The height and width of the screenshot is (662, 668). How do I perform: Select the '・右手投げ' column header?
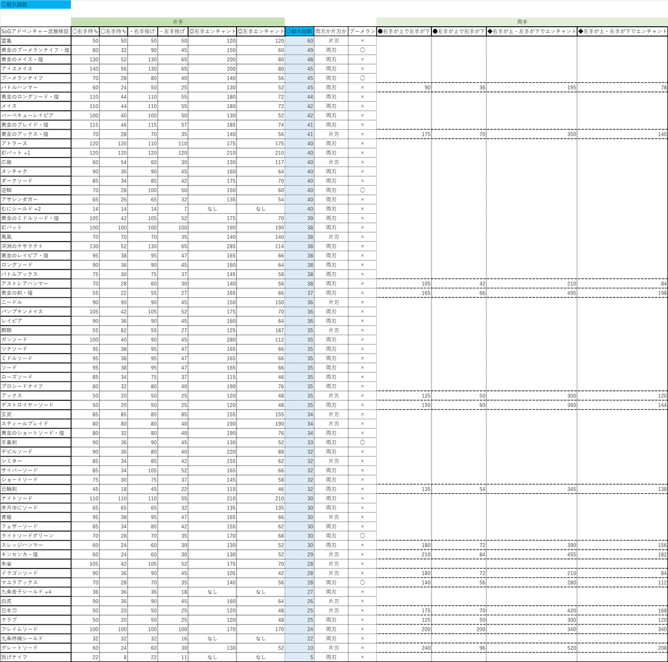(143, 31)
